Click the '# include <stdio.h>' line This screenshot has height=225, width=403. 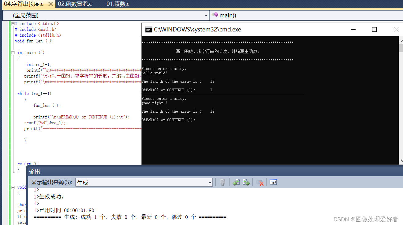pyautogui.click(x=37, y=24)
